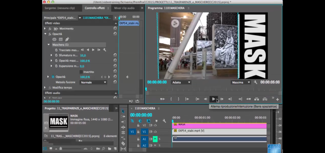The width and height of the screenshot is (325, 153).
Task: Step back one frame
Action: pyautogui.click(x=205, y=99)
